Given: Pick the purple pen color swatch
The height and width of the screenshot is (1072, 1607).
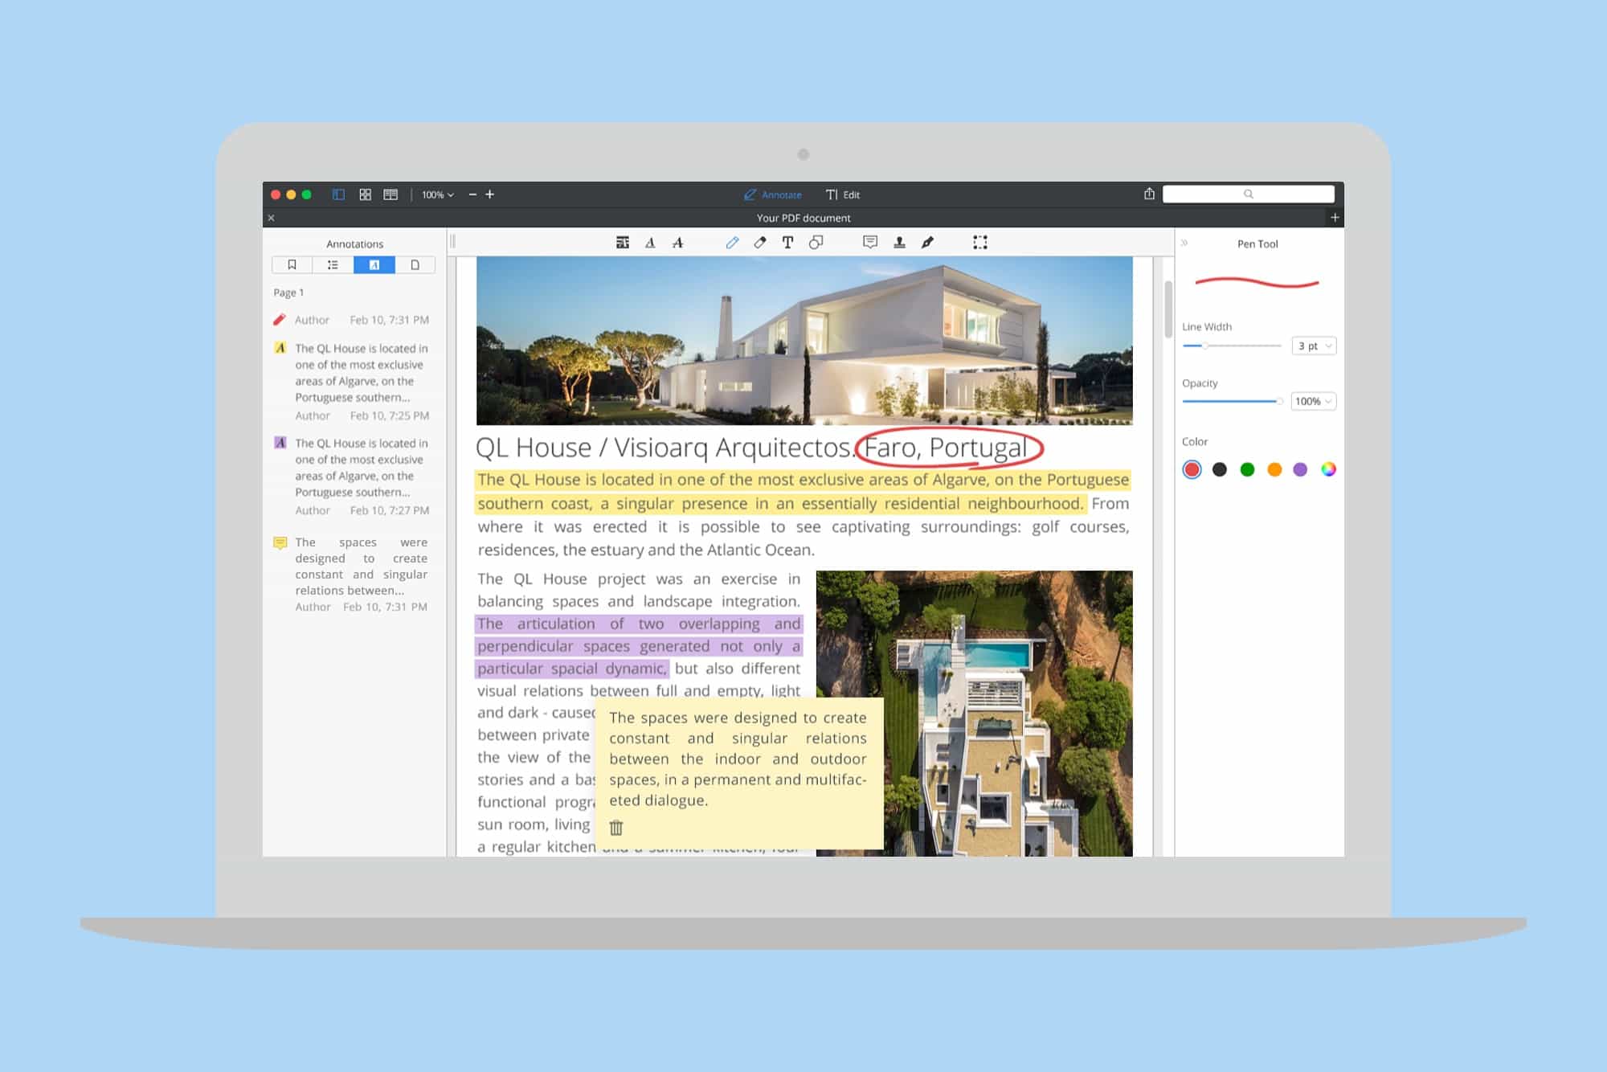Looking at the screenshot, I should [x=1300, y=469].
